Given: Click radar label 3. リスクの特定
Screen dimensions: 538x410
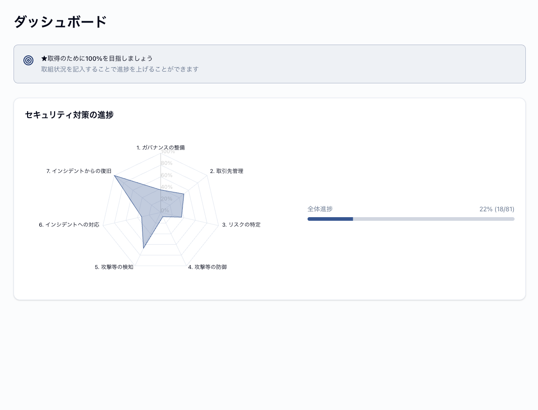Looking at the screenshot, I should [241, 224].
